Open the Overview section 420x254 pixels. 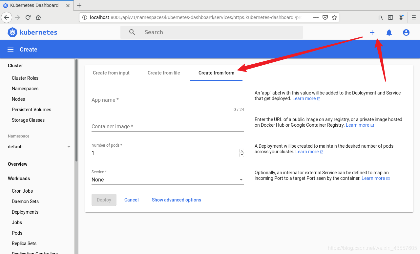18,164
